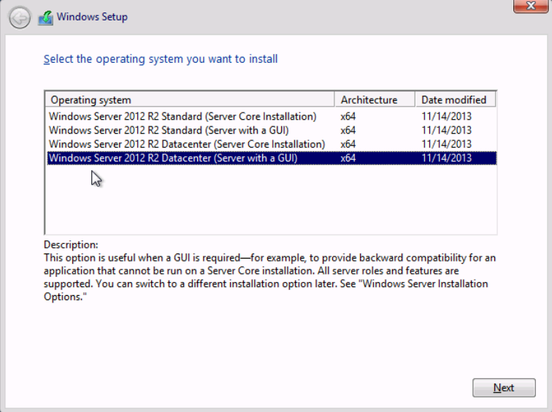Click the Windows Setup installer icon
Screen dimensions: 552x412
click(46, 18)
